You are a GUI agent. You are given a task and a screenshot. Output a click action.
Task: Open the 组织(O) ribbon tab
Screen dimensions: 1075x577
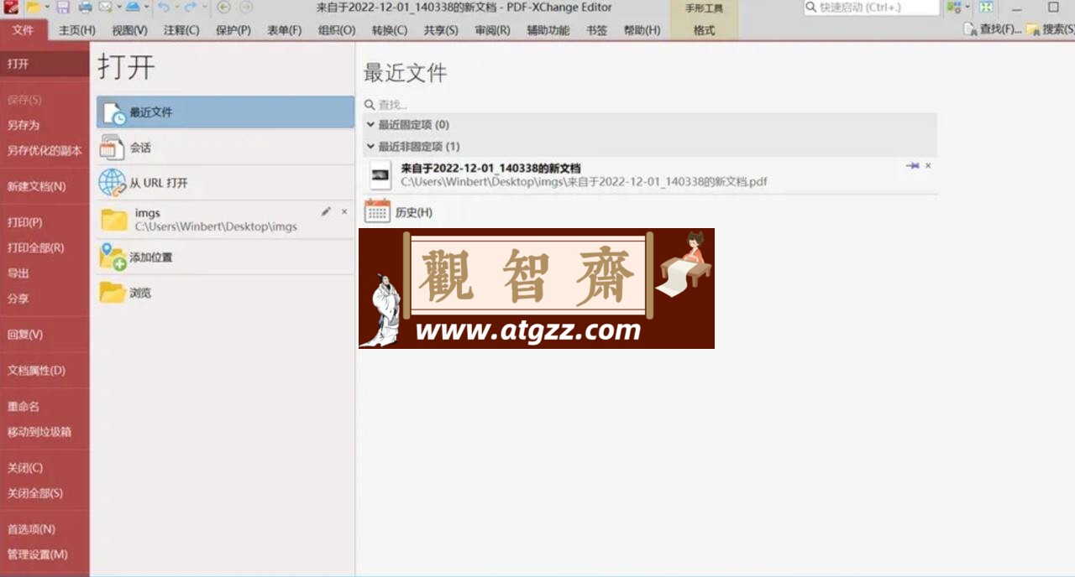[x=337, y=30]
